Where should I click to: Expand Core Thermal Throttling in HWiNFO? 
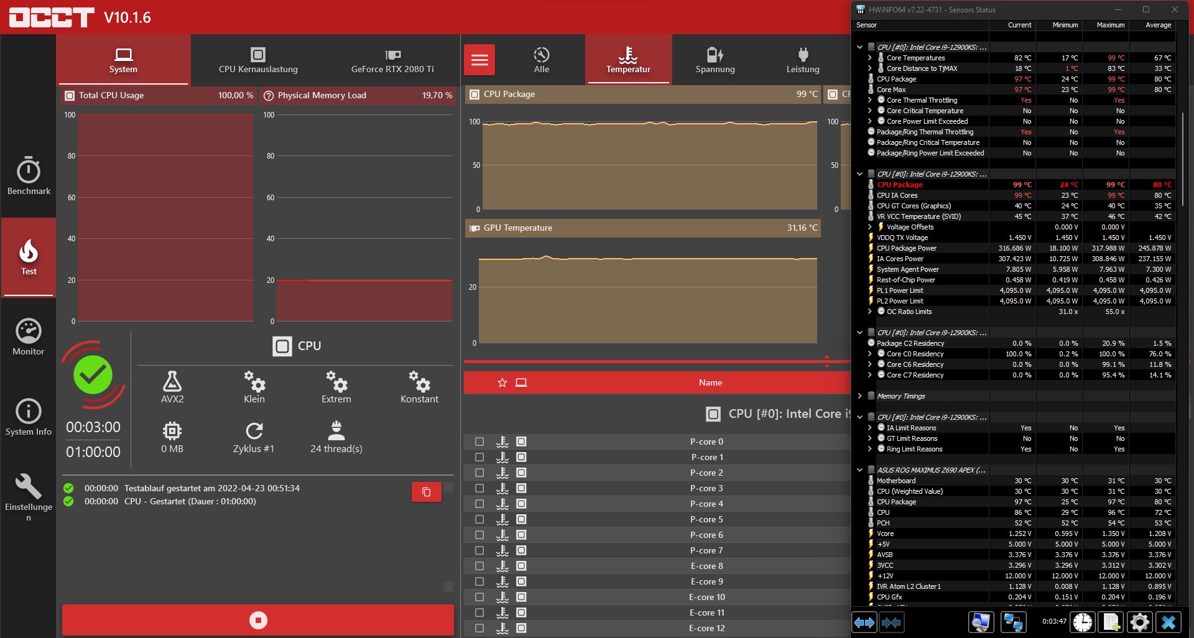click(869, 100)
